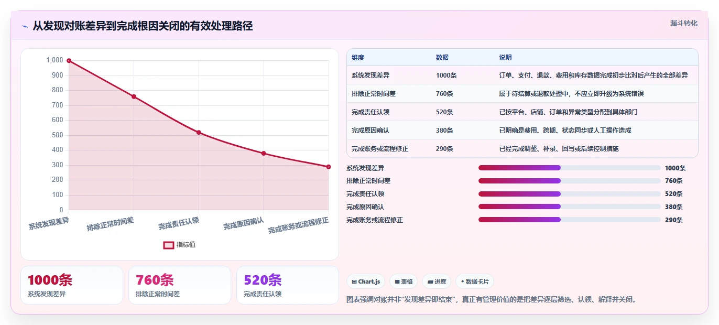Click the description 属于待结算或退款处理中
This screenshot has height=325, width=719.
[571, 94]
